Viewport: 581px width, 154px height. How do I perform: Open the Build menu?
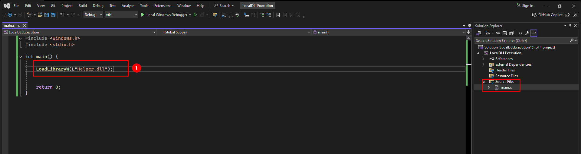pos(83,6)
